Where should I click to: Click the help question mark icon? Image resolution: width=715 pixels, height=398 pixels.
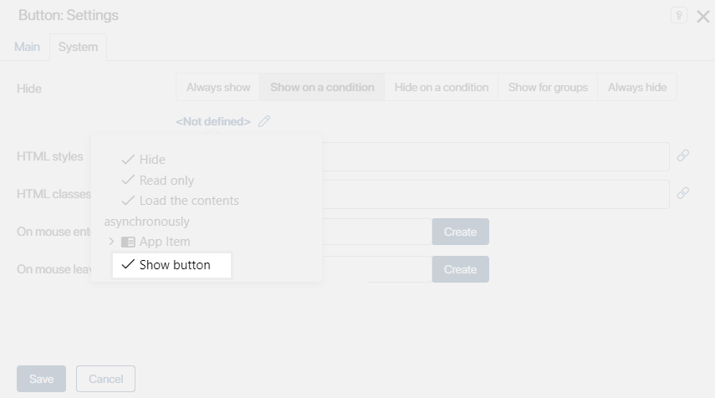coord(679,16)
